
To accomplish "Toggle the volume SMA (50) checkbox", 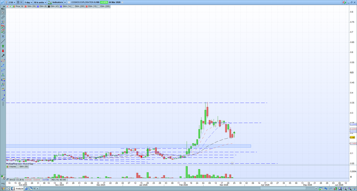I will tap(18, 167).
